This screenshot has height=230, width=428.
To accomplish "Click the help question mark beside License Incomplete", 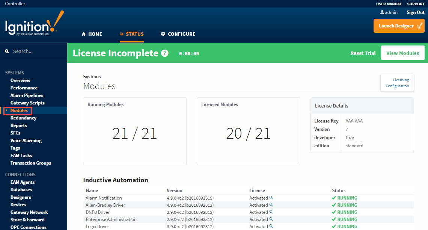I will [164, 53].
